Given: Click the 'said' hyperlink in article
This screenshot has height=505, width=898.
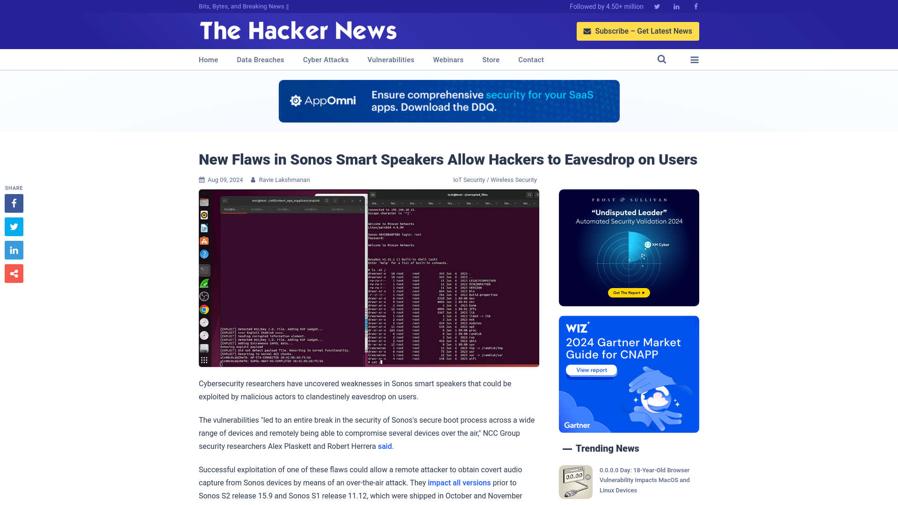Looking at the screenshot, I should pos(384,446).
